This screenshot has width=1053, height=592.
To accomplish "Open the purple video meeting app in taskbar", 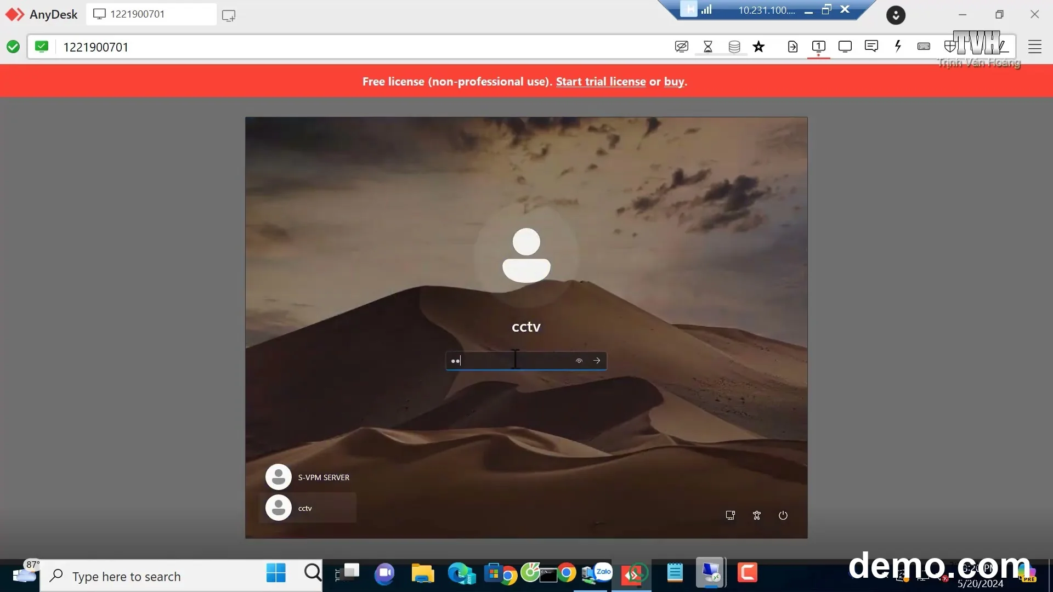I will pyautogui.click(x=384, y=574).
